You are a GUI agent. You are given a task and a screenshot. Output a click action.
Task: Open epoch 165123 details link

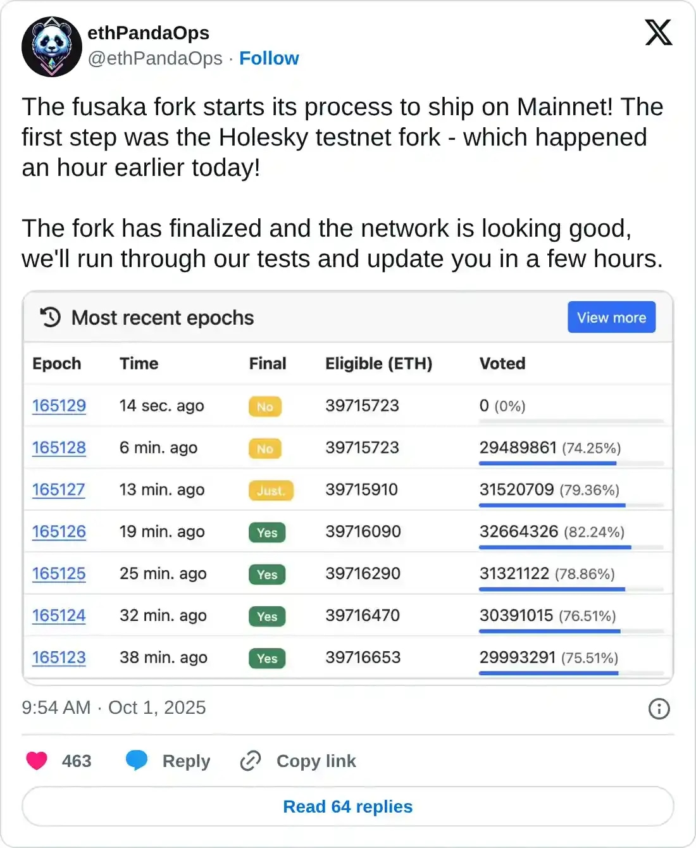[x=59, y=658]
